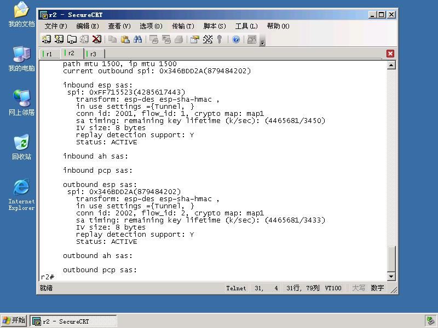Click the r2# prompt line

pos(48,277)
